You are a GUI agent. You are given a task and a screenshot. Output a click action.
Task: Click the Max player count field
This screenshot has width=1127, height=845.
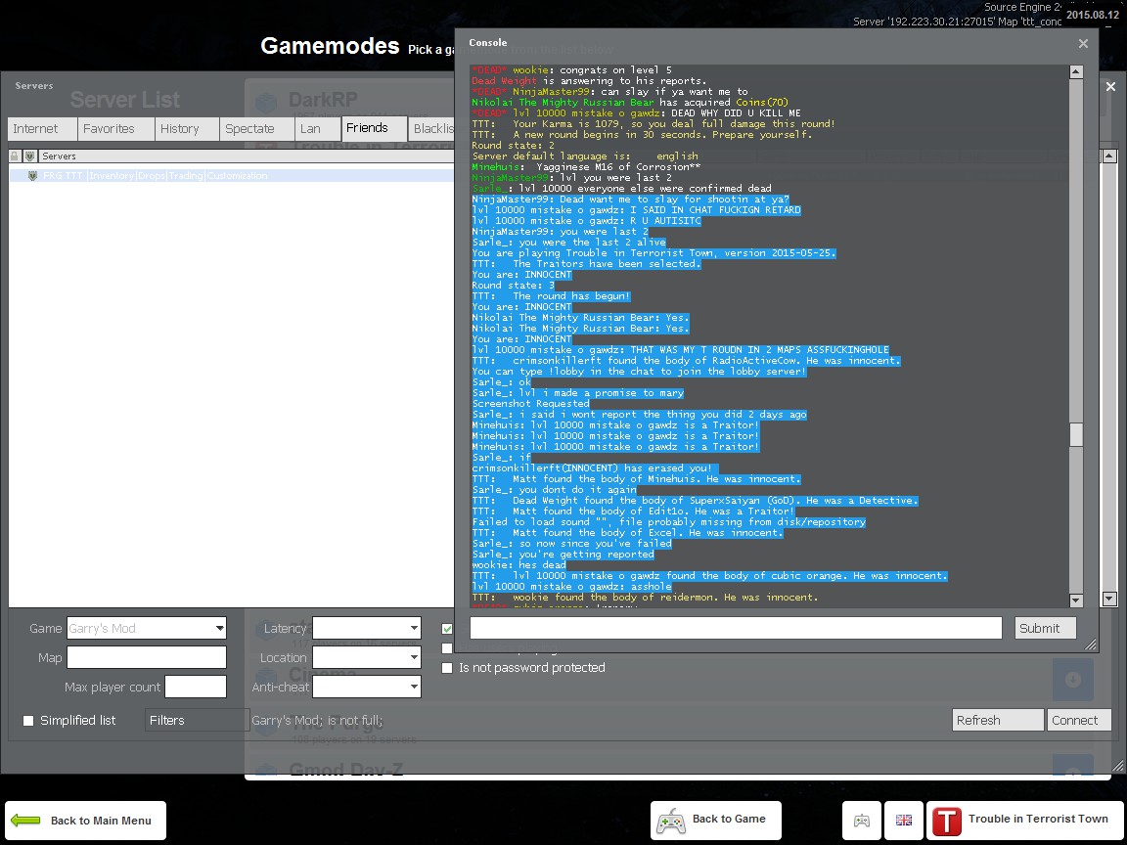[x=196, y=687]
